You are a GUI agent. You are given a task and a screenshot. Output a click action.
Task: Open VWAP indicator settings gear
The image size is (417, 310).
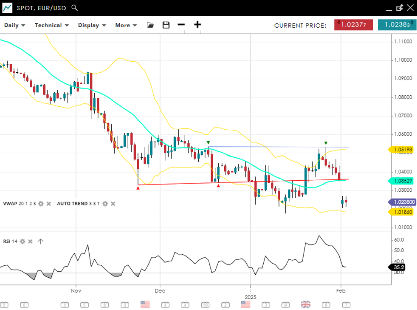pyautogui.click(x=41, y=204)
